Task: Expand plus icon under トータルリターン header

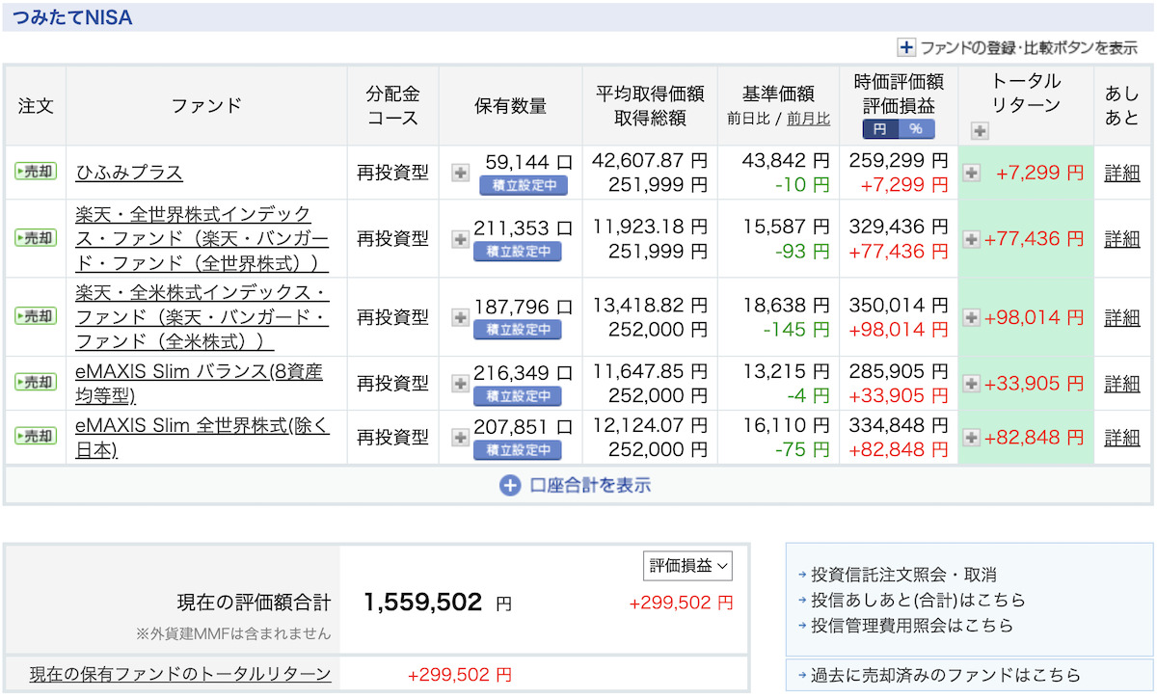Action: click(980, 130)
